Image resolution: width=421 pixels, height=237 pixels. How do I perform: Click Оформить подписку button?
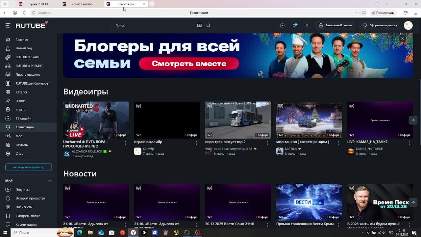click(380, 25)
